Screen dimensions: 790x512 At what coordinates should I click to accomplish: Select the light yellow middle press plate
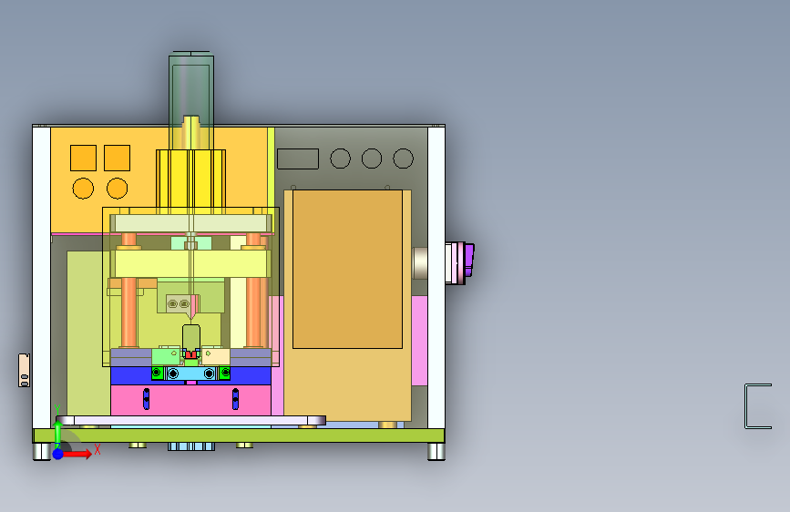[190, 263]
